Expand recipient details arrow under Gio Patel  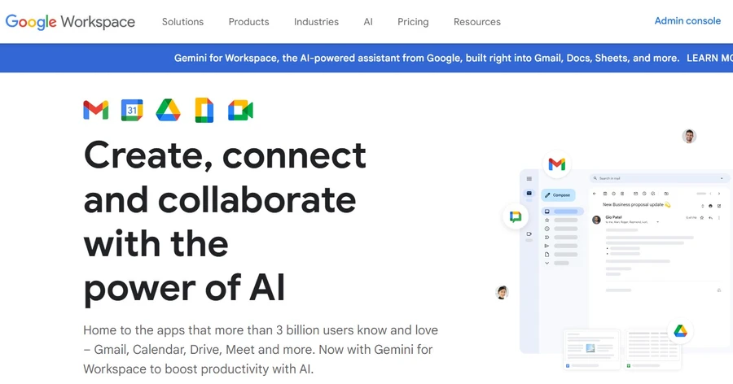(x=658, y=222)
